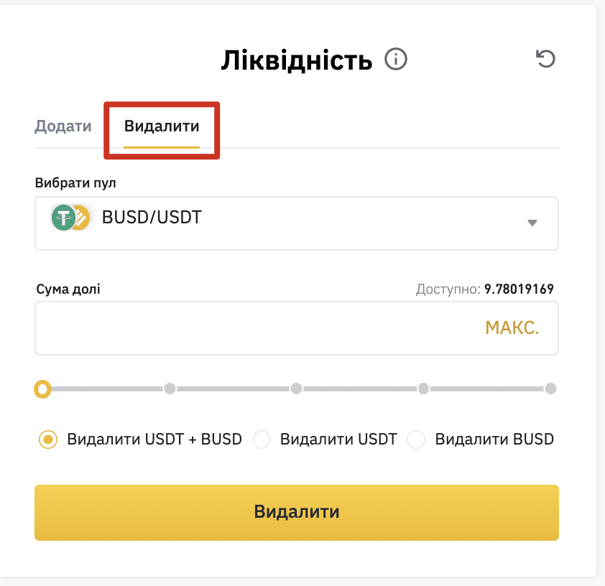Image resolution: width=605 pixels, height=586 pixels.
Task: Click the yellow Видалити submit button
Action: click(x=296, y=512)
